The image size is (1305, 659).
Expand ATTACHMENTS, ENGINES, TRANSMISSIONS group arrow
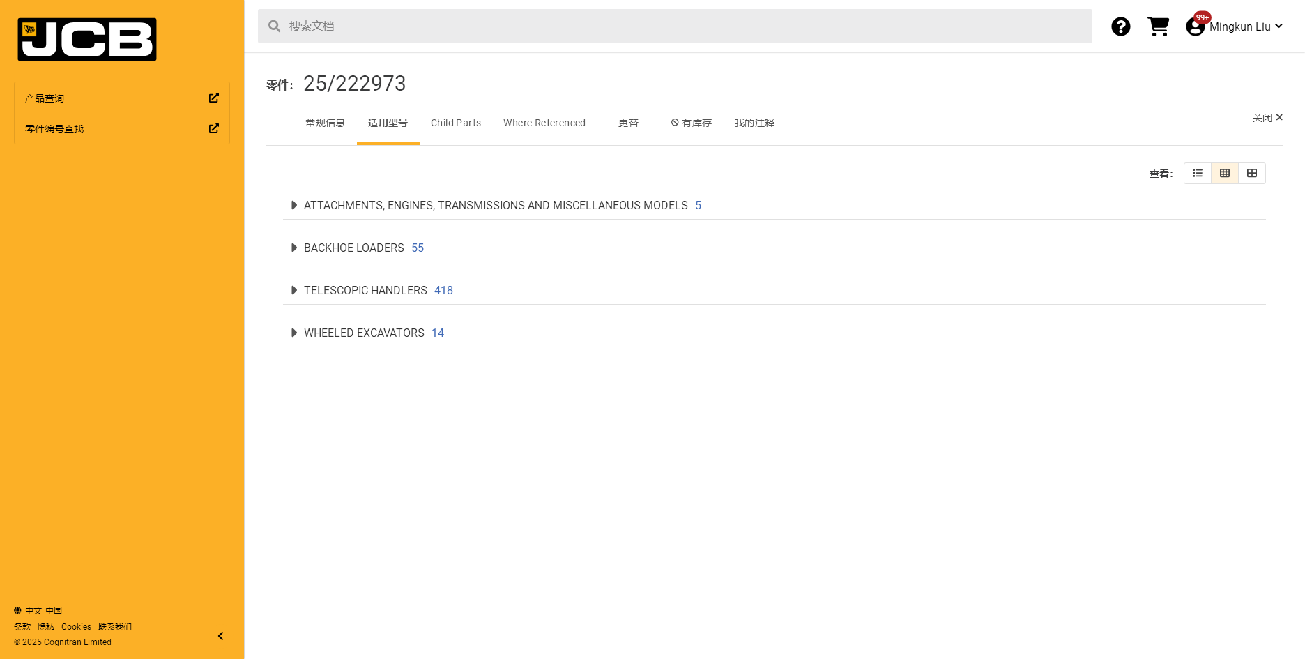(294, 205)
